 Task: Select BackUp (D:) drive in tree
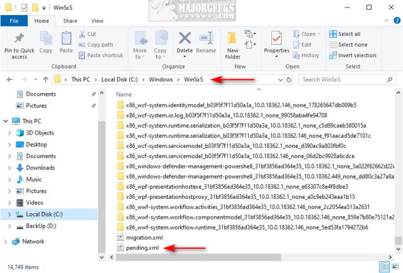(x=41, y=226)
